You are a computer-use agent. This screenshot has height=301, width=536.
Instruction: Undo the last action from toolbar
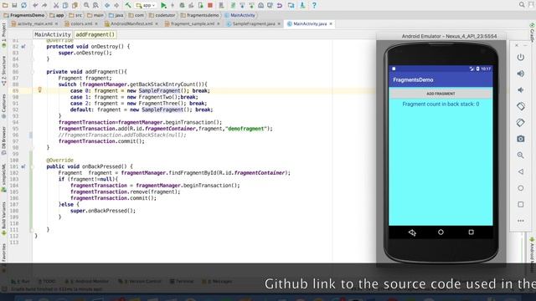click(x=35, y=5)
